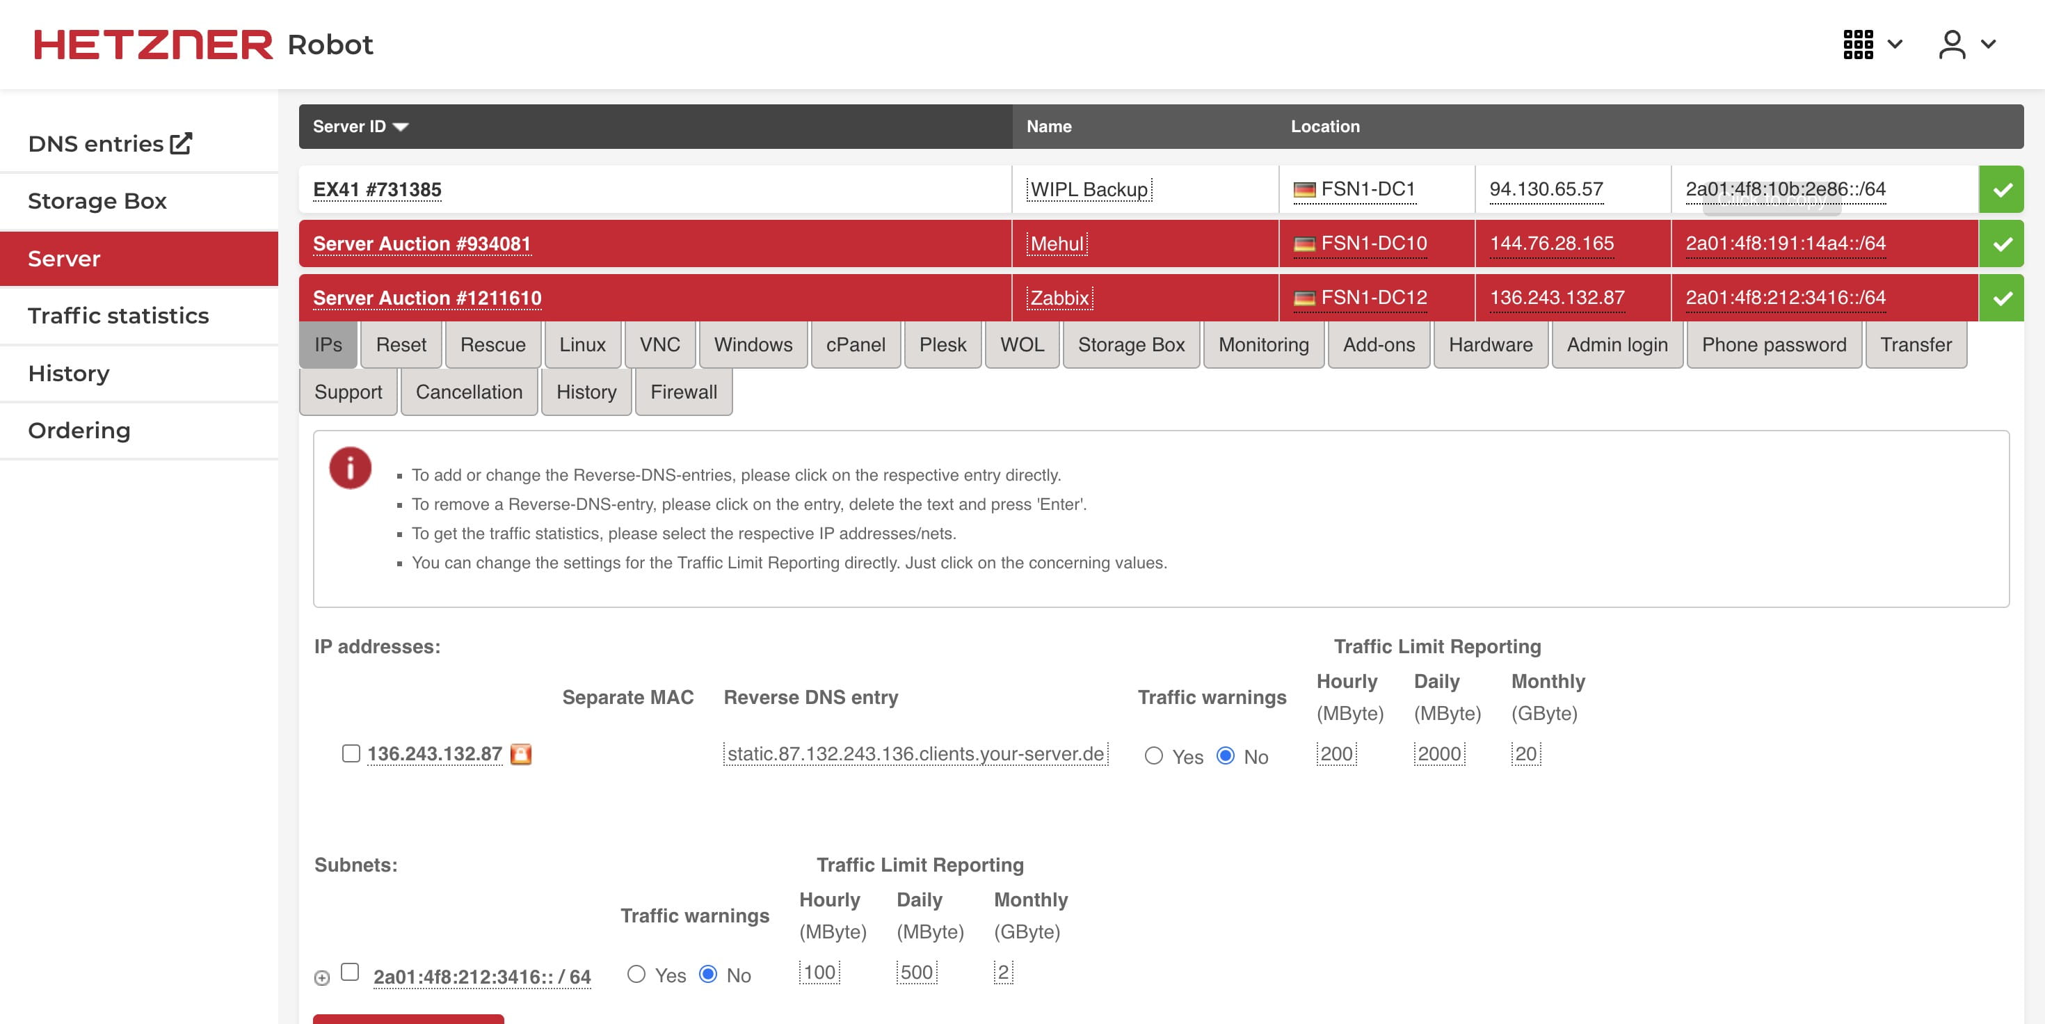Image resolution: width=2045 pixels, height=1024 pixels.
Task: Edit IP hourly traffic limit 200
Action: pyautogui.click(x=1336, y=753)
